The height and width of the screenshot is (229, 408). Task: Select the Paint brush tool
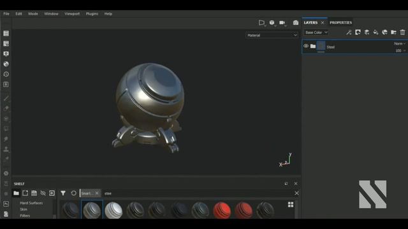(6, 99)
